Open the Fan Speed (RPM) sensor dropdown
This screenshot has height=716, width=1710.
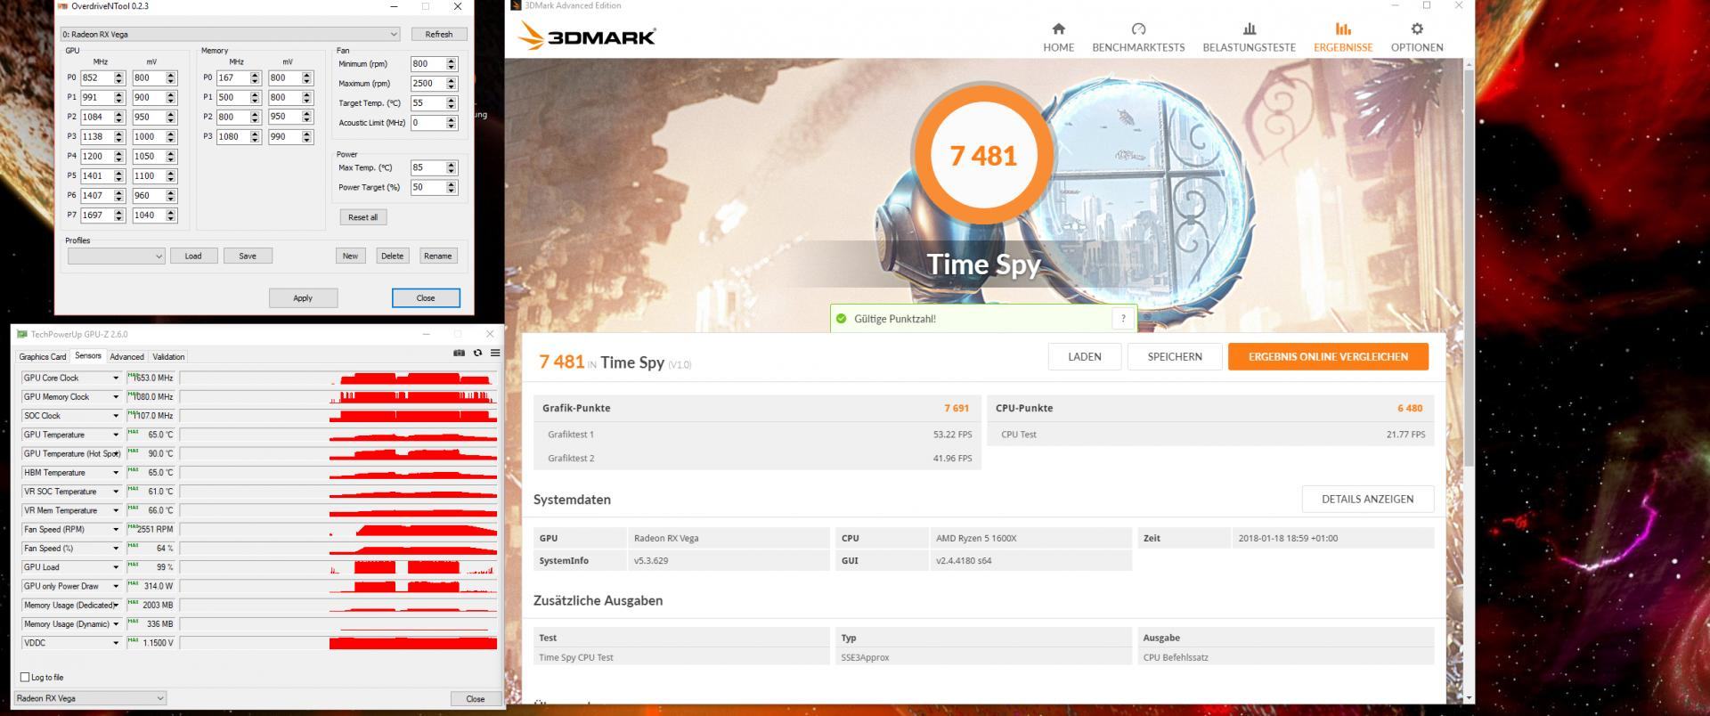click(115, 530)
